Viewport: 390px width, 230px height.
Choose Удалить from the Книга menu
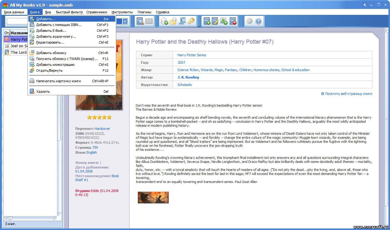click(72, 92)
